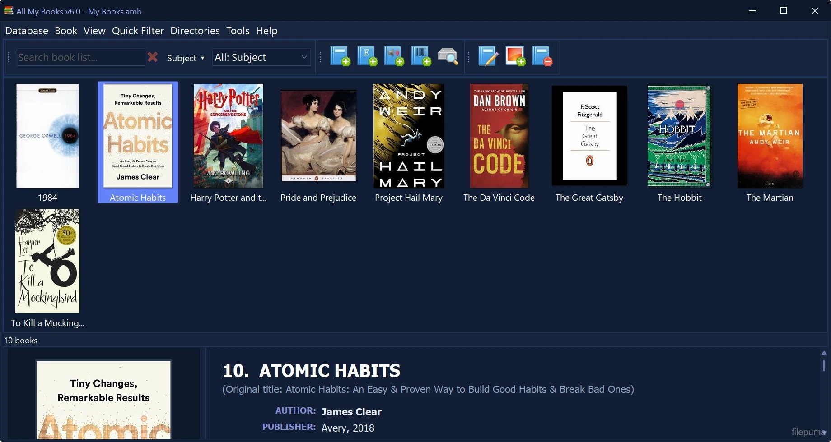This screenshot has height=442, width=831.
Task: Click the James Clear author link
Action: coord(351,412)
